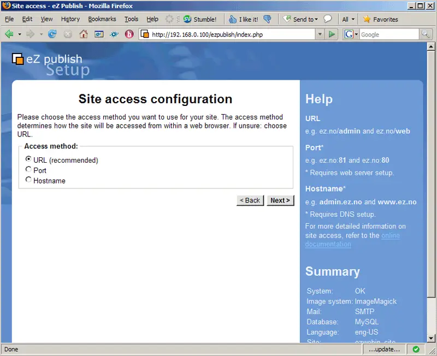Click the 'Help' sidebar heading
The height and width of the screenshot is (356, 437).
coord(319,99)
